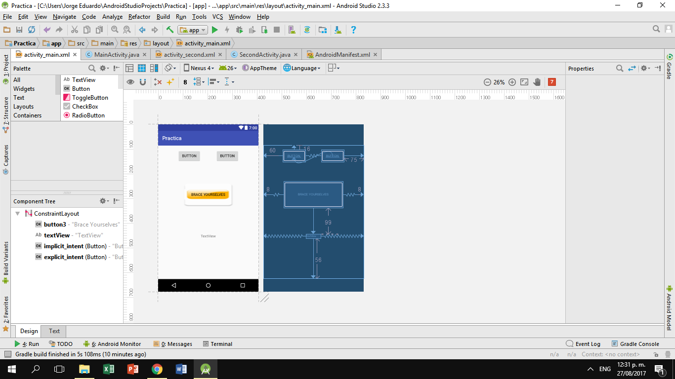Select explicit_intent in Component Tree
This screenshot has width=675, height=379.
pyautogui.click(x=79, y=257)
